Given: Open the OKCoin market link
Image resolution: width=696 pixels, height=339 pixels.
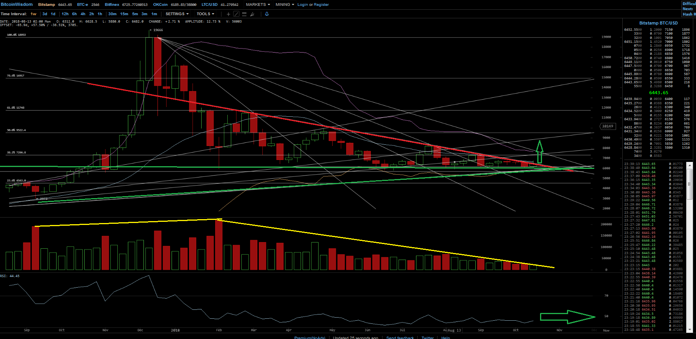Looking at the screenshot, I should point(160,5).
